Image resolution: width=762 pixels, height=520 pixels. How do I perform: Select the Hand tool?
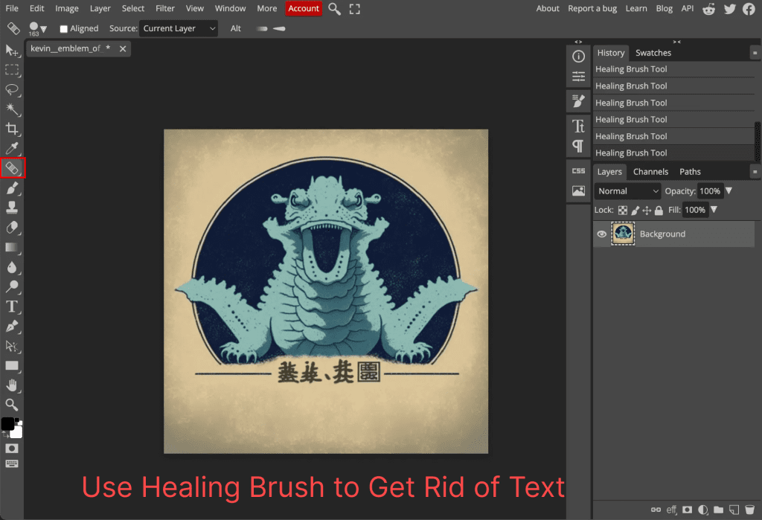tap(12, 385)
